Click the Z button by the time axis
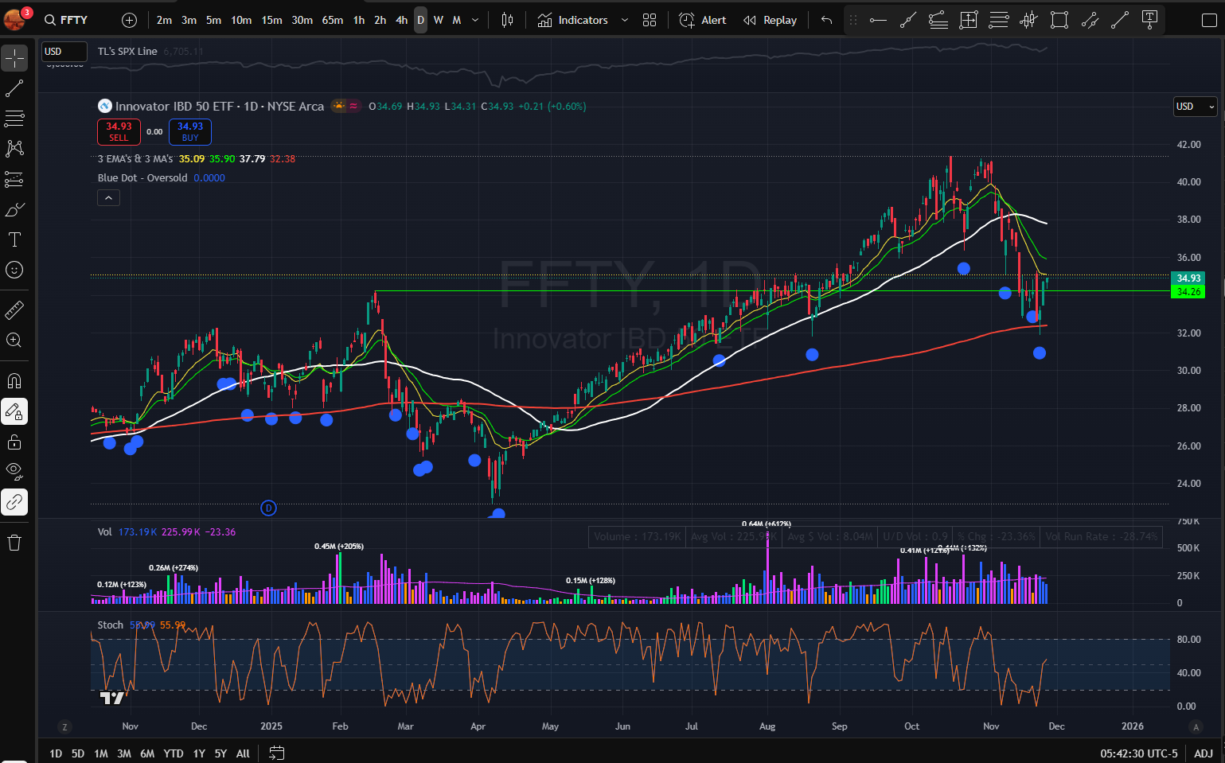This screenshot has height=763, width=1225. [x=64, y=726]
